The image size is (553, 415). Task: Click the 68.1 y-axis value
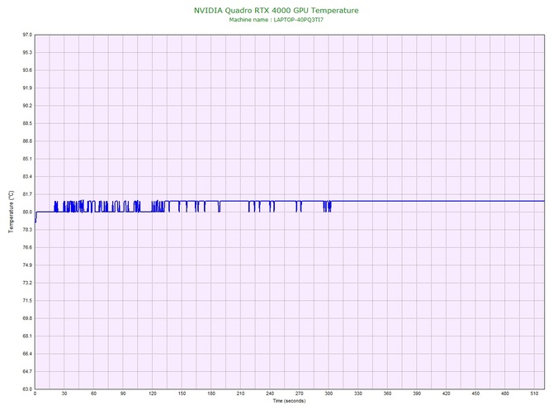click(x=27, y=336)
